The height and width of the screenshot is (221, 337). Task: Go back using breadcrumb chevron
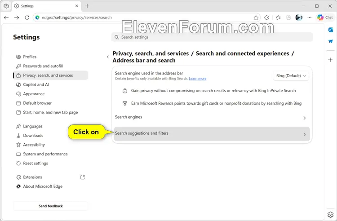pos(108,57)
